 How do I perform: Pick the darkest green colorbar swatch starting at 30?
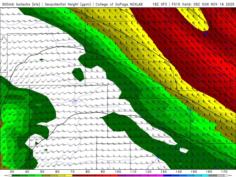coord(16,175)
